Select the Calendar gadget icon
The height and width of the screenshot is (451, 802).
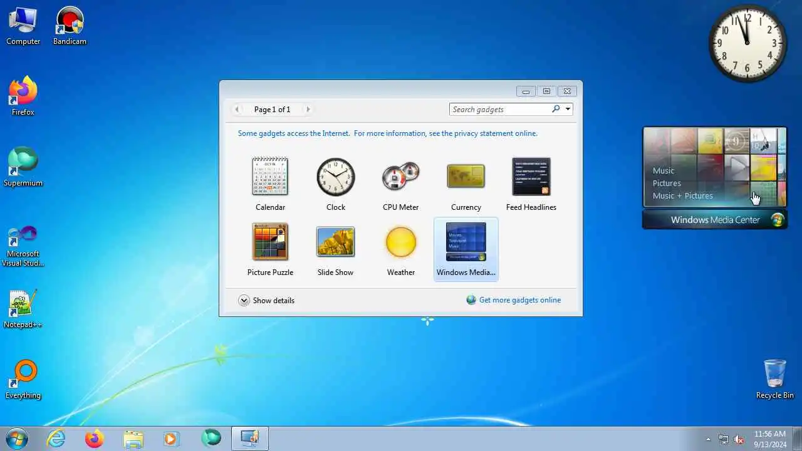tap(270, 177)
